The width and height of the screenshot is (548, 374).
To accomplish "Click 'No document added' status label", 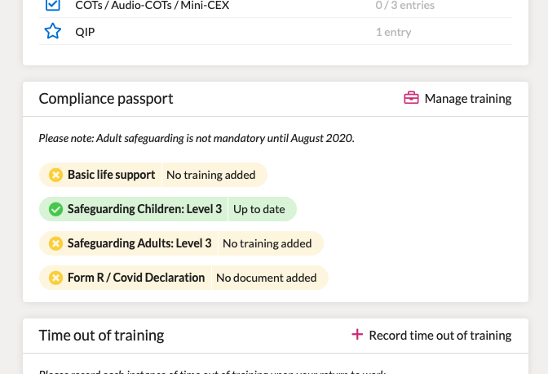I will (x=267, y=278).
